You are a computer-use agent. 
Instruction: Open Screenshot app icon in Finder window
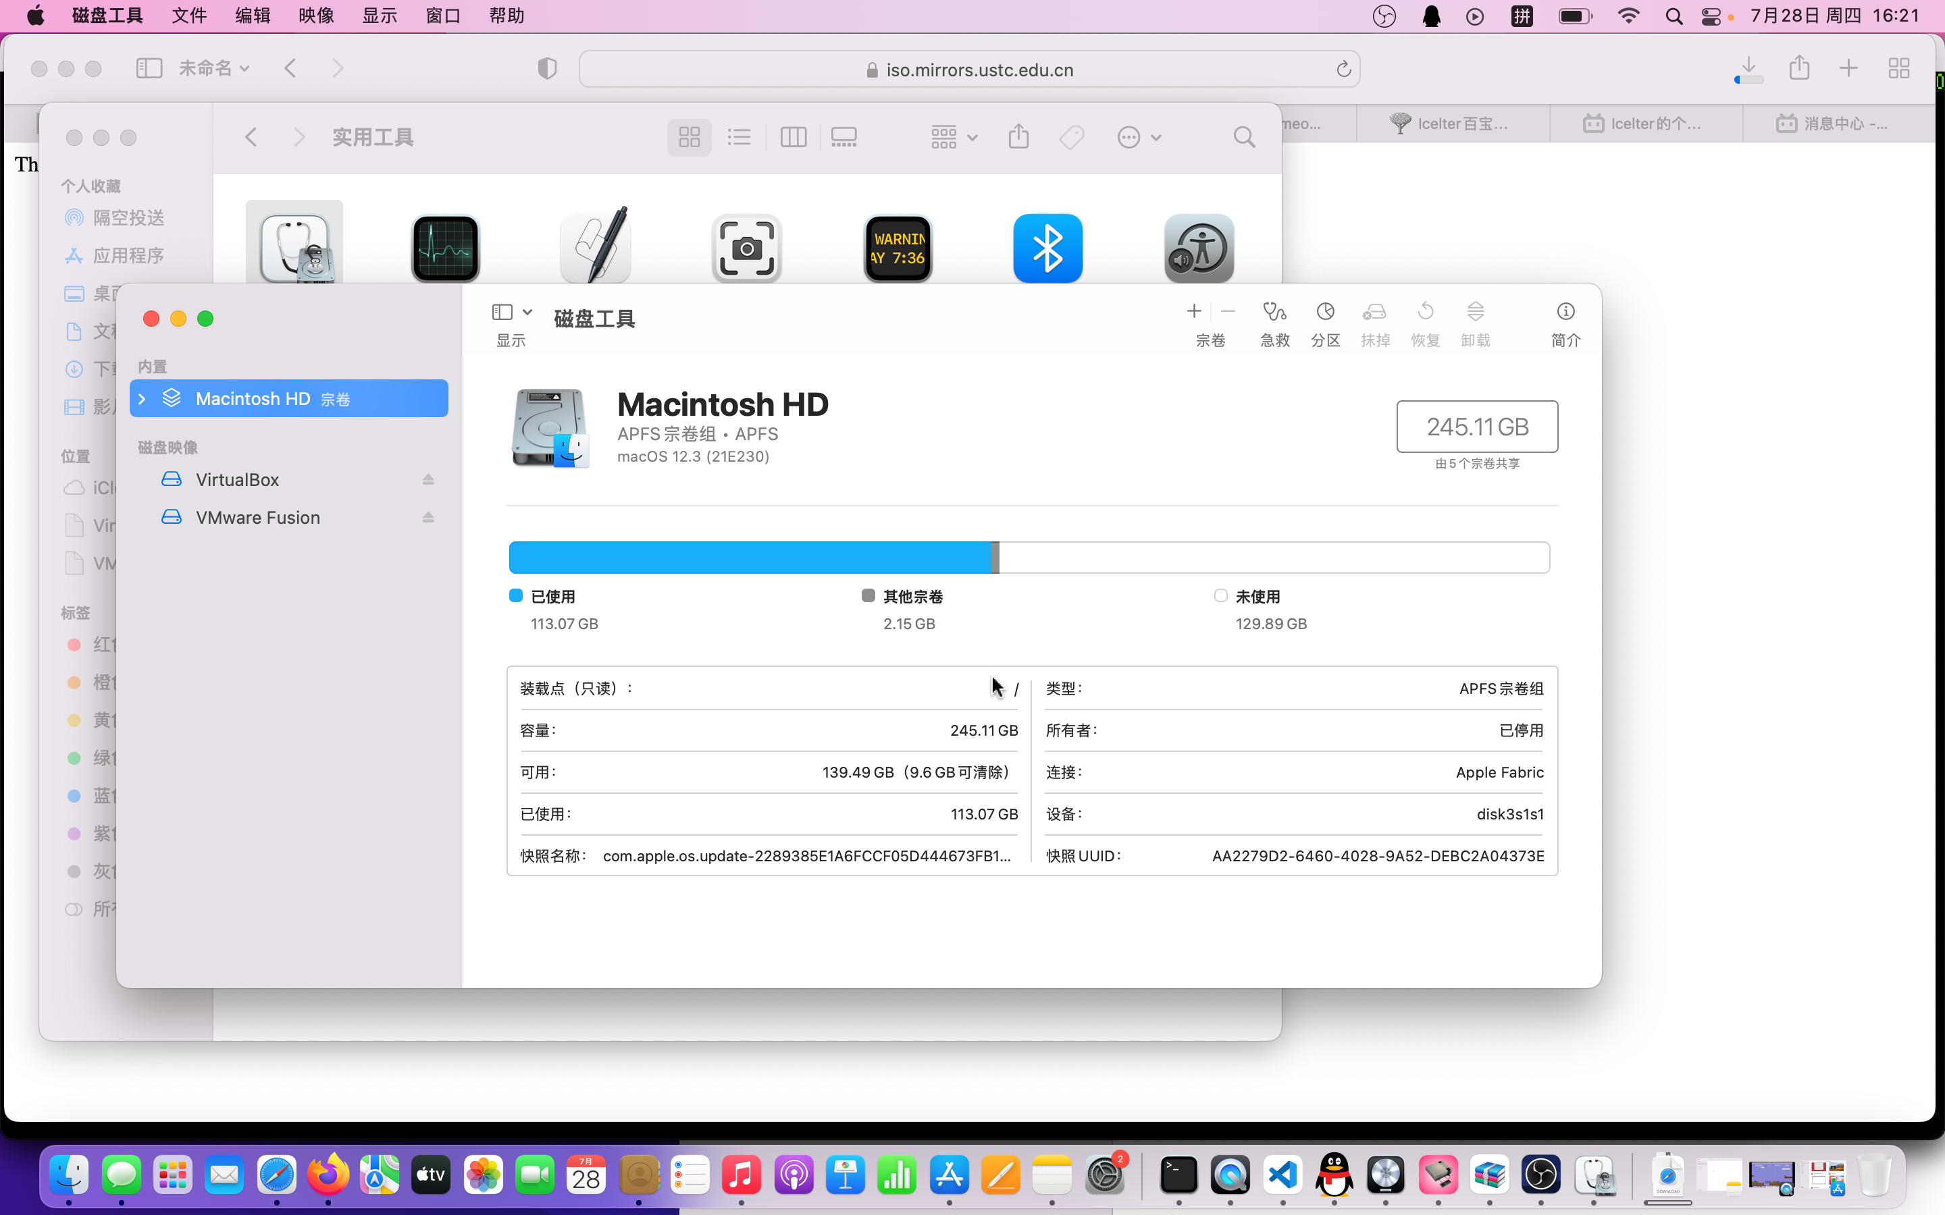747,248
